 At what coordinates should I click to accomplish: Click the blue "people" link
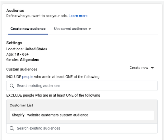tap(28, 77)
